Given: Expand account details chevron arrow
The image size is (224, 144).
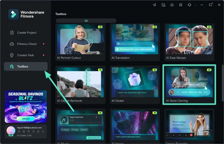Looking at the screenshot, I should [x=43, y=132].
